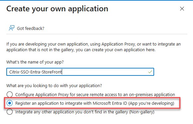Click the What are you looking to do question

(54, 85)
